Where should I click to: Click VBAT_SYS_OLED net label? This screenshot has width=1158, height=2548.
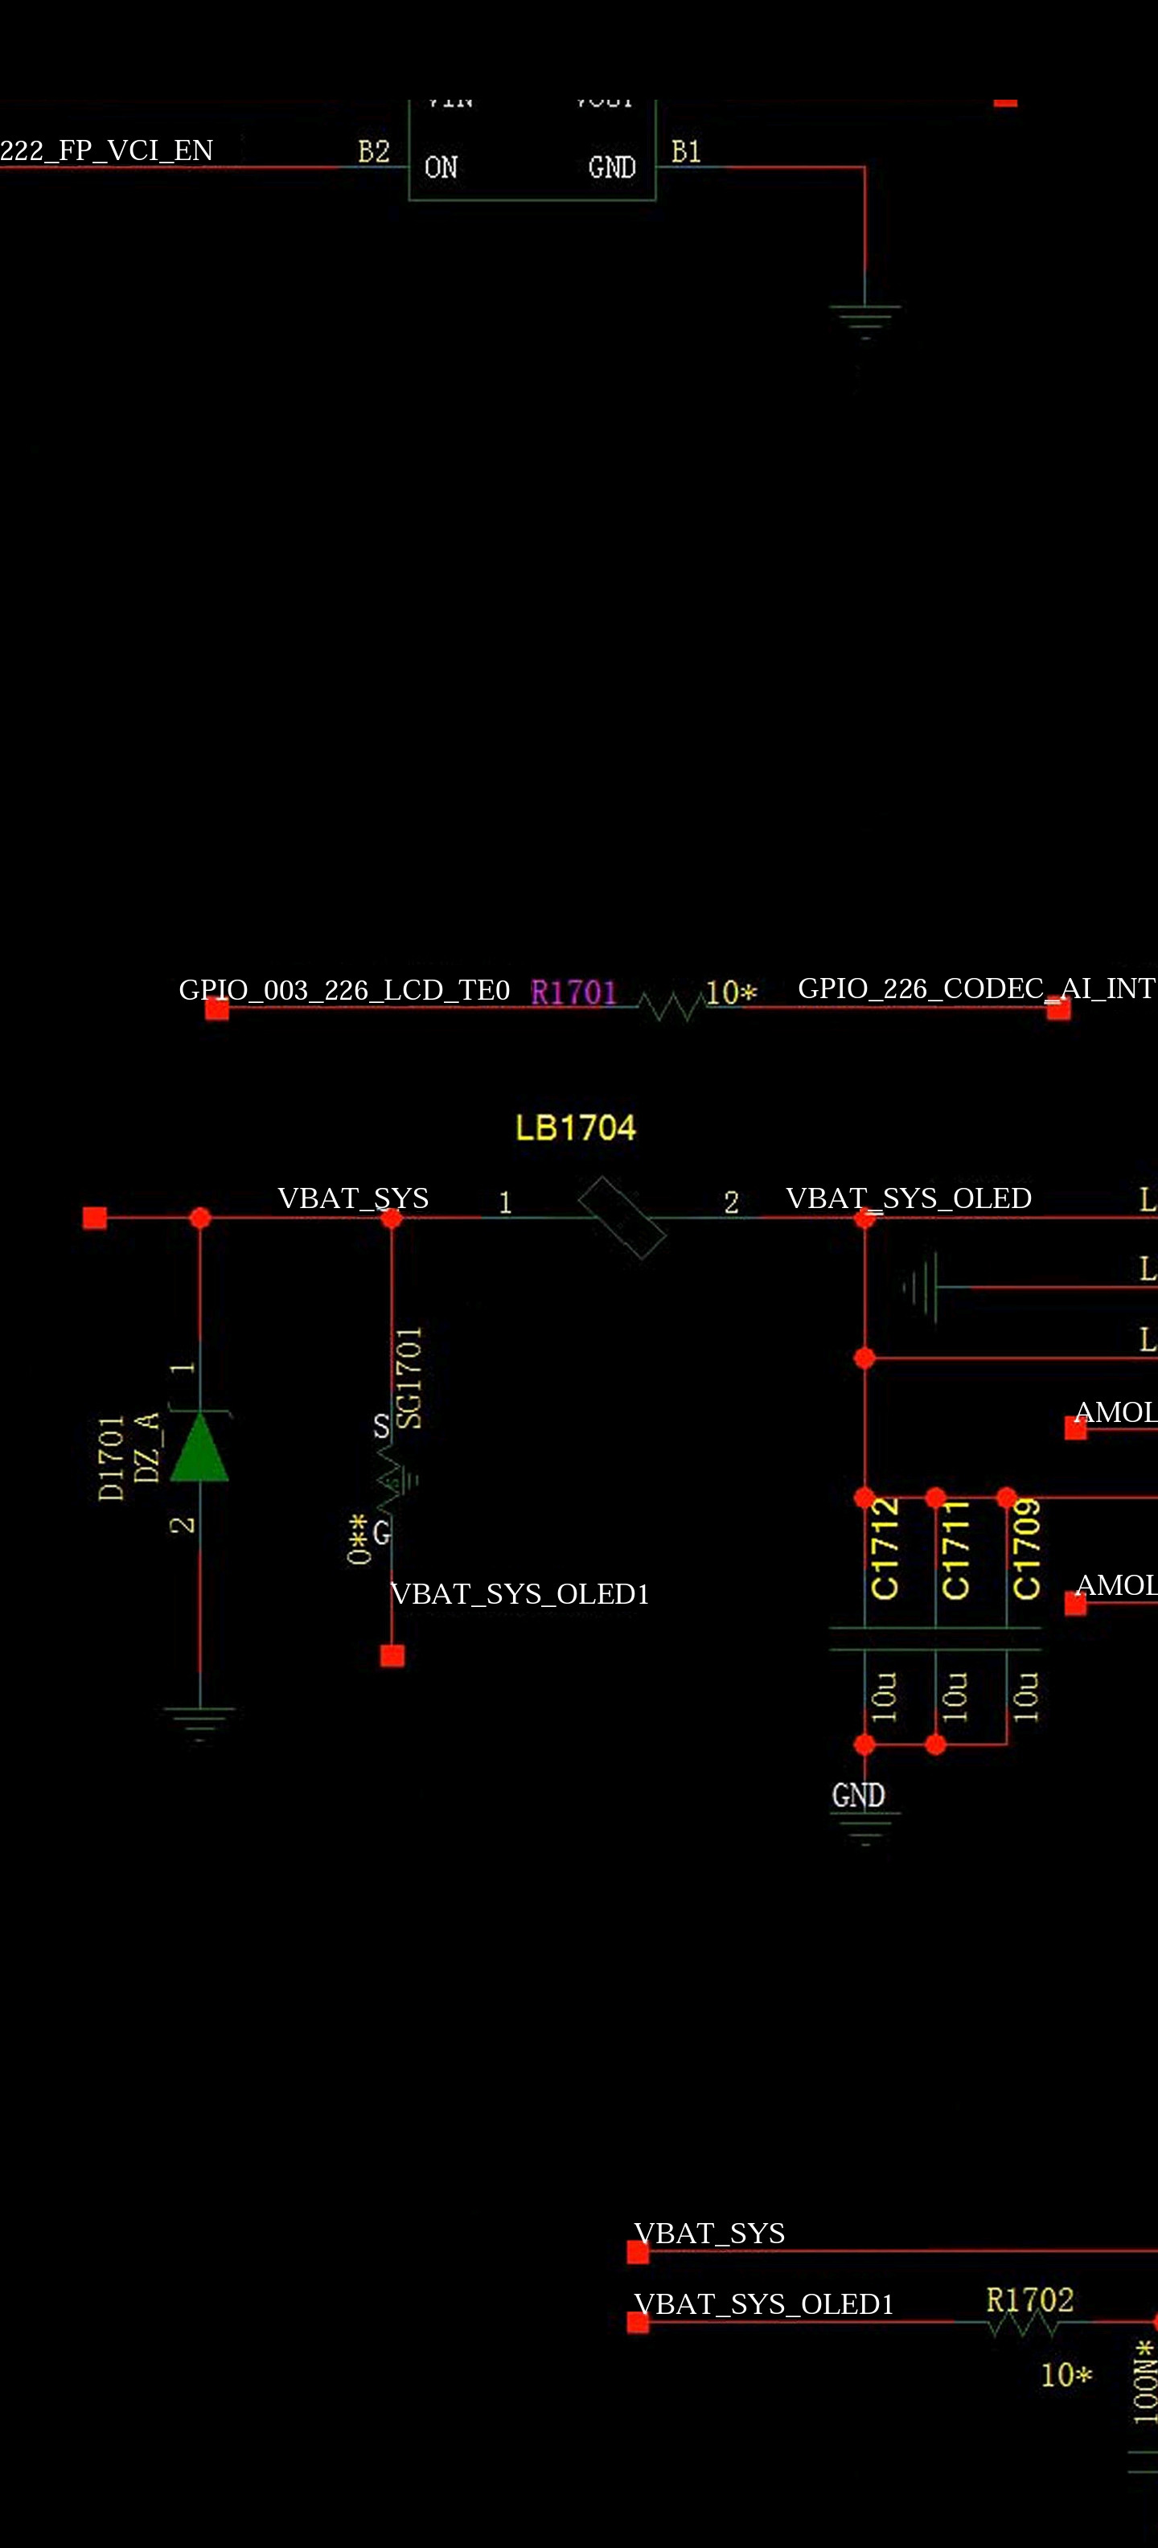tap(909, 1198)
